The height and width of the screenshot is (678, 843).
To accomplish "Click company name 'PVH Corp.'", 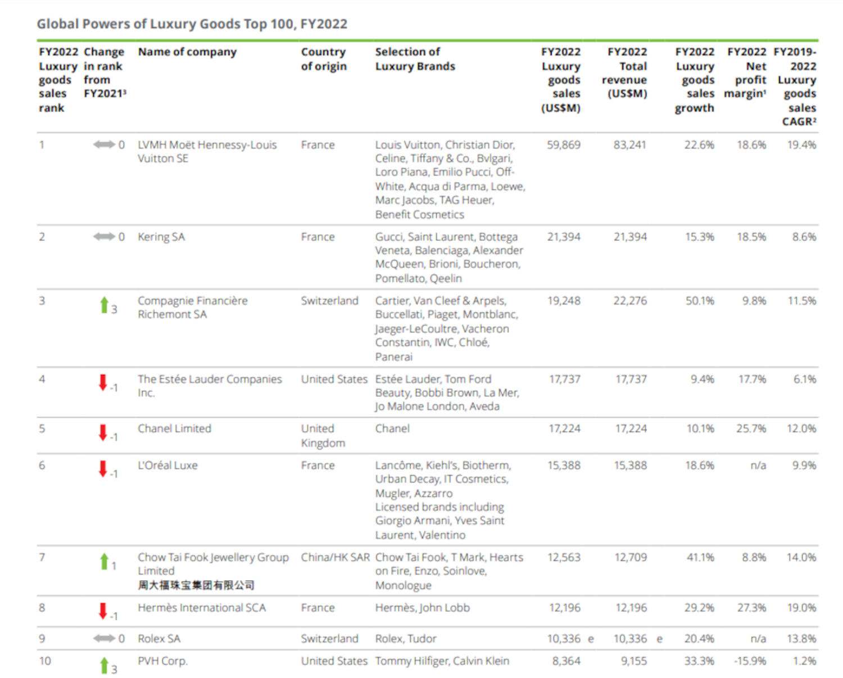I will (x=162, y=661).
